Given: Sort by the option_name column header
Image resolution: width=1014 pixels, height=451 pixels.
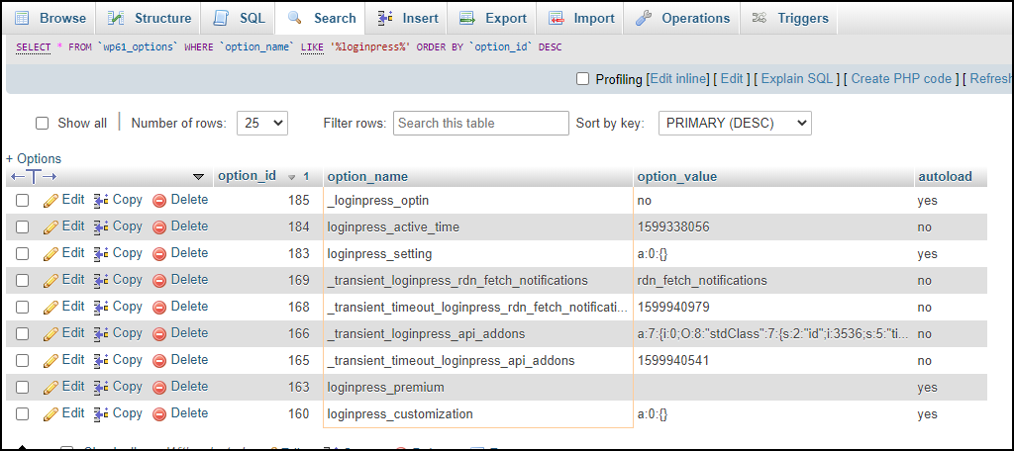Looking at the screenshot, I should click(x=367, y=176).
